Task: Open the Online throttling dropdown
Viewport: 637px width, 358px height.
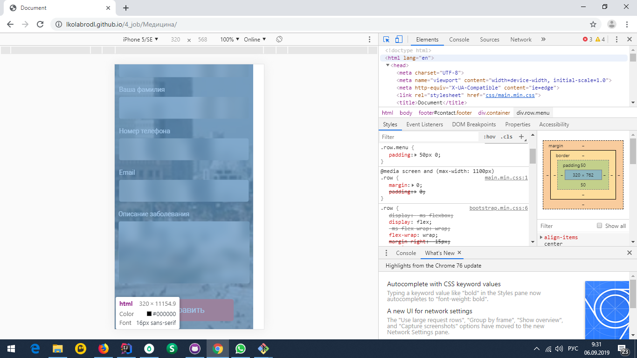Action: 255,40
